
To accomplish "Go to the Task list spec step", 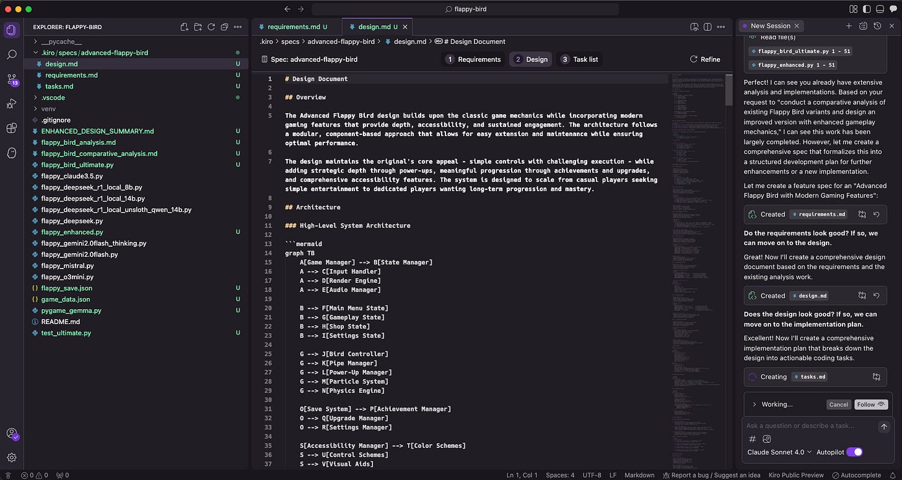I will coord(580,59).
